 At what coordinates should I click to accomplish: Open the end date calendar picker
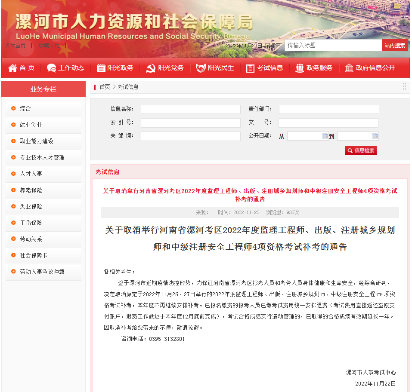click(x=375, y=136)
